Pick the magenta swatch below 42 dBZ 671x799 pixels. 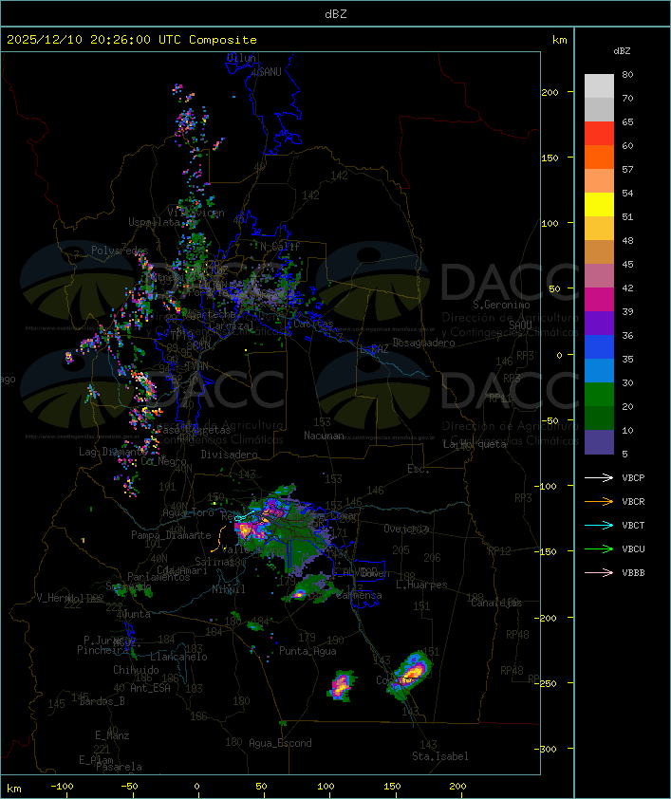coord(599,299)
